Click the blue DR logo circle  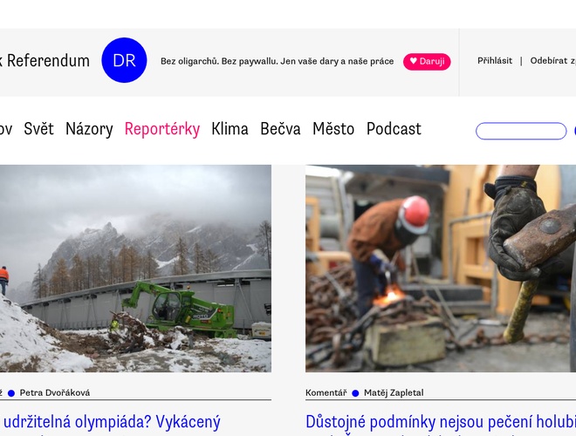[x=124, y=60]
